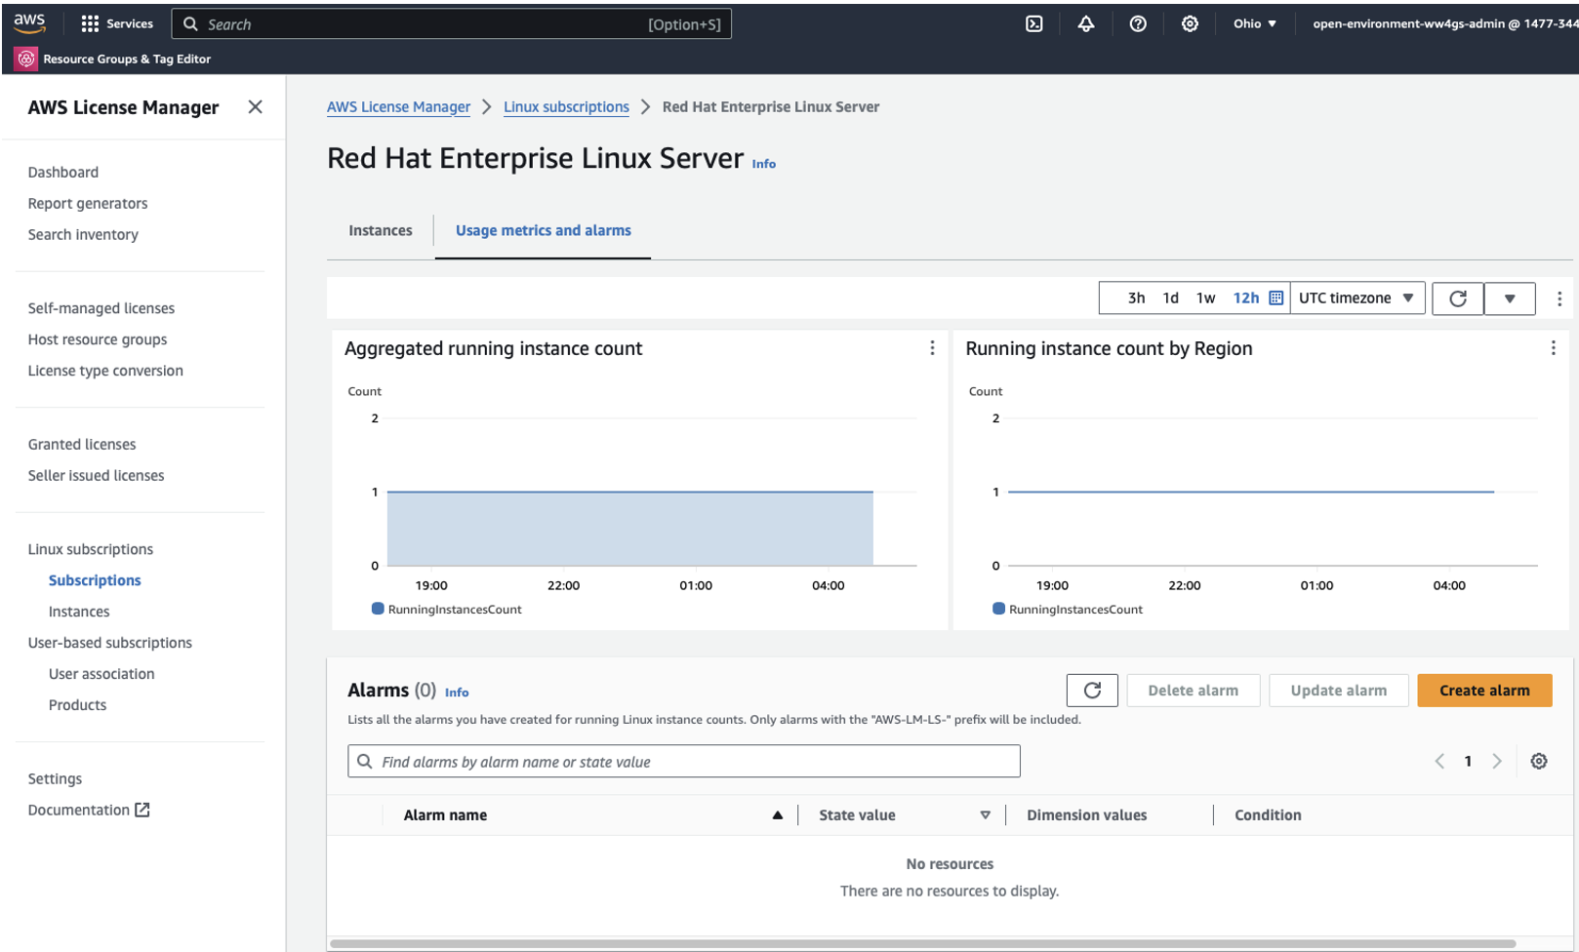Open Instances under Linux subscriptions in sidebar
Image resolution: width=1579 pixels, height=952 pixels.
(x=79, y=612)
